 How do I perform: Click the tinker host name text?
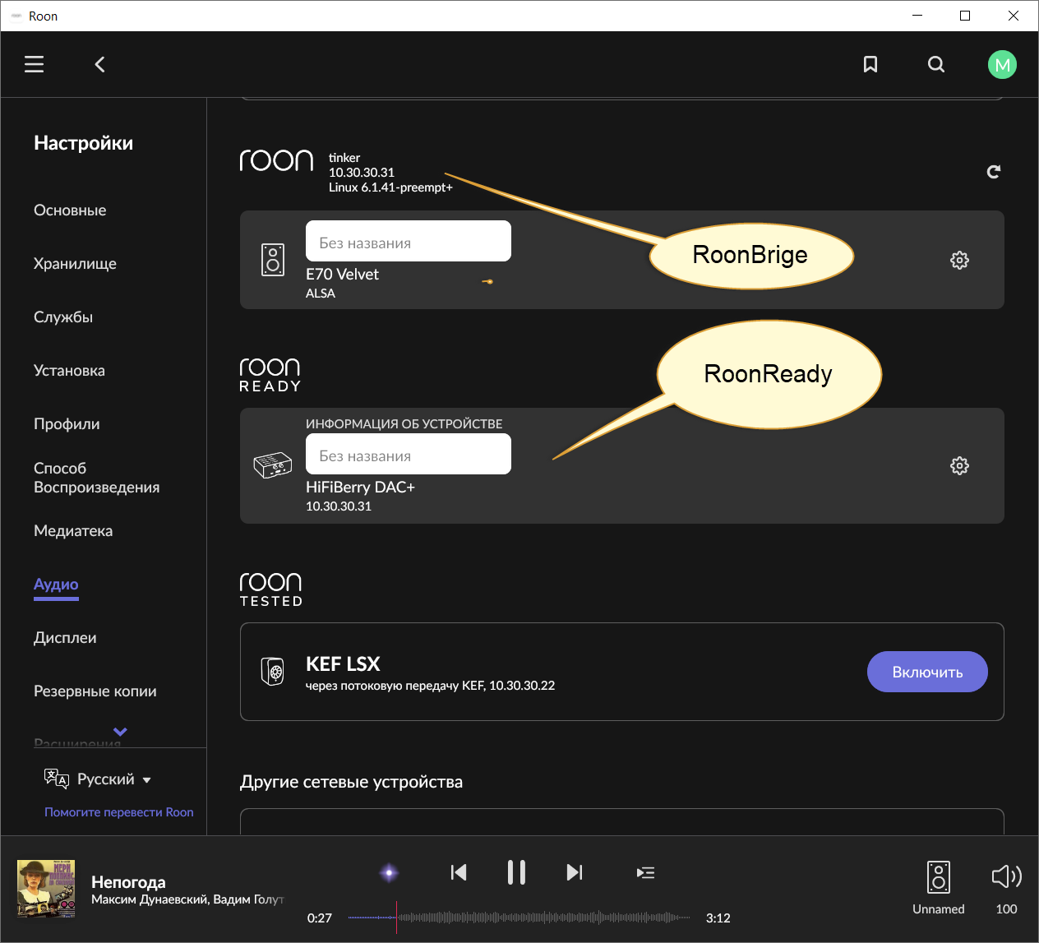pyautogui.click(x=344, y=158)
